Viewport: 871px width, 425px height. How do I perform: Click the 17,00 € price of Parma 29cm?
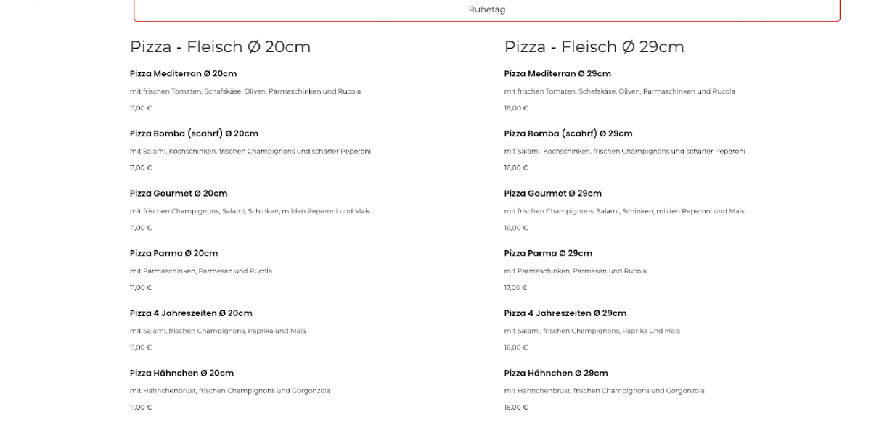pos(516,288)
